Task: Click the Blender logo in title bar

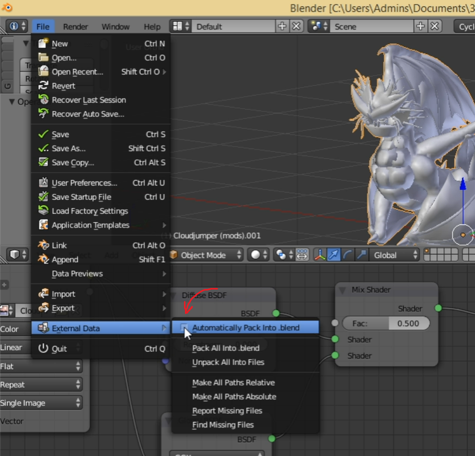Action: point(7,7)
